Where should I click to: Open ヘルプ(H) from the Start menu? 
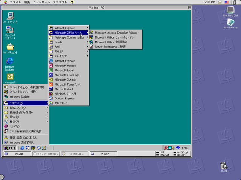click(26, 126)
